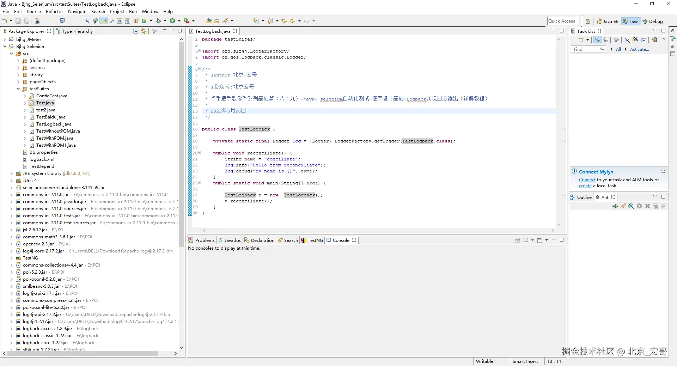Click the New Task icon in Task List
The image size is (677, 366).
coord(581,40)
